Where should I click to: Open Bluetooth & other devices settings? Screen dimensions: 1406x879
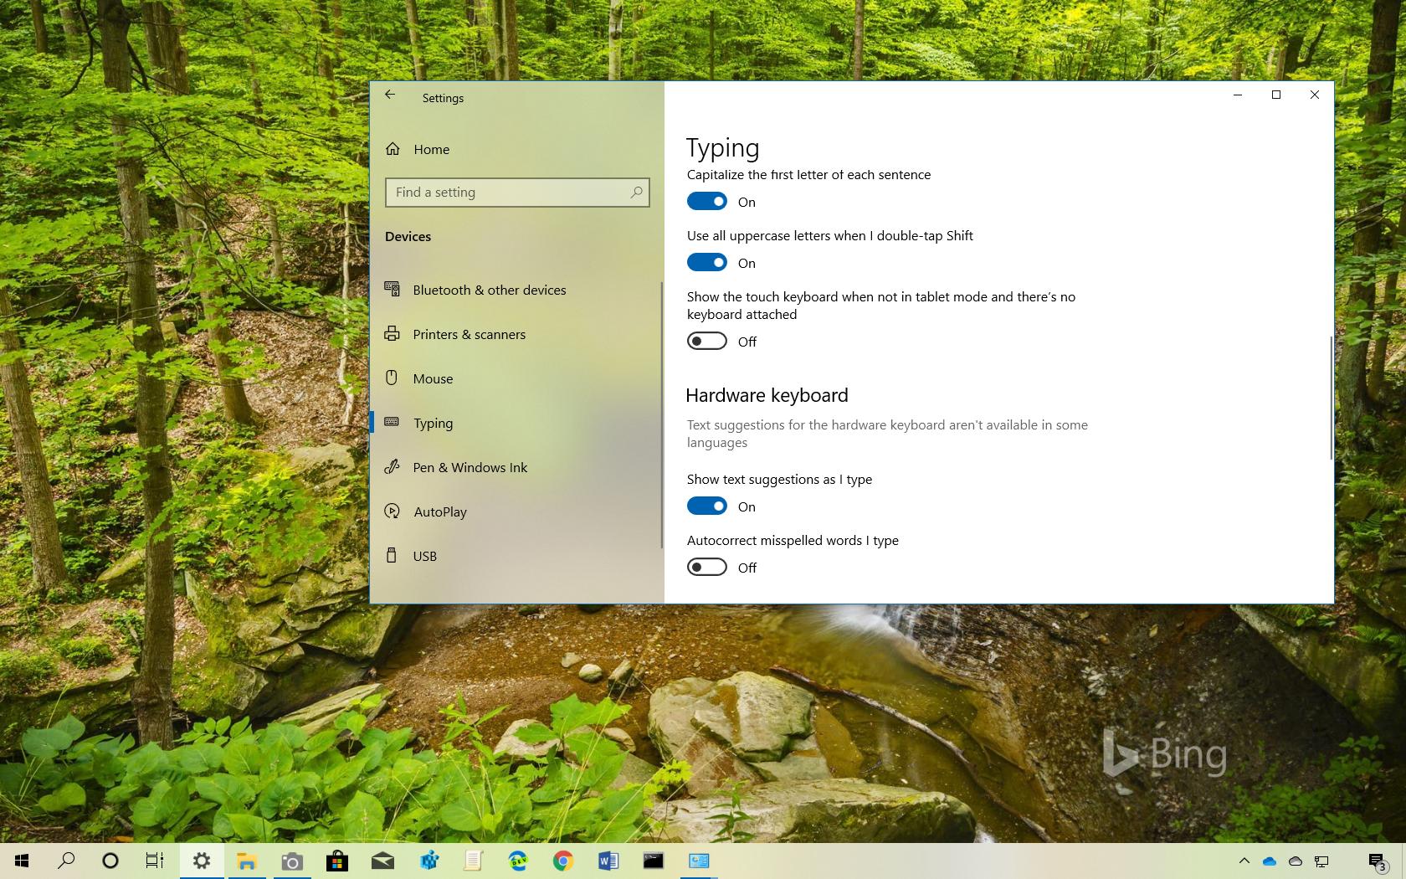point(490,290)
